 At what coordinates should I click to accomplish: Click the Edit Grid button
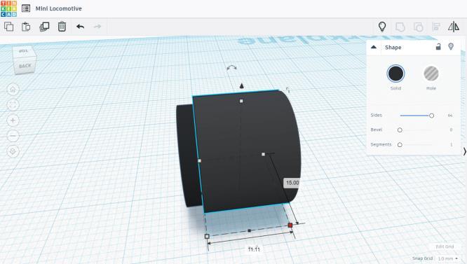pos(445,246)
